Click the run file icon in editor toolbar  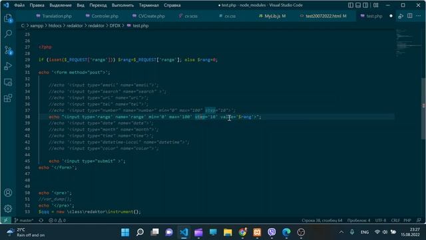tap(401, 16)
